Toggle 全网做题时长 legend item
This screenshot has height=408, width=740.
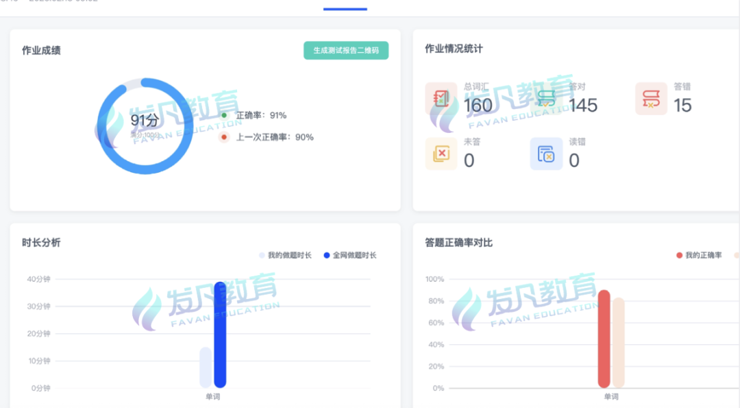pos(350,256)
